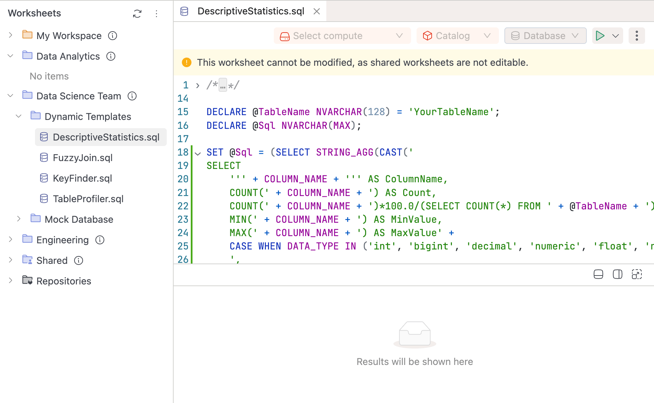This screenshot has height=403, width=654.
Task: Click the No items label
Action: pyautogui.click(x=49, y=76)
